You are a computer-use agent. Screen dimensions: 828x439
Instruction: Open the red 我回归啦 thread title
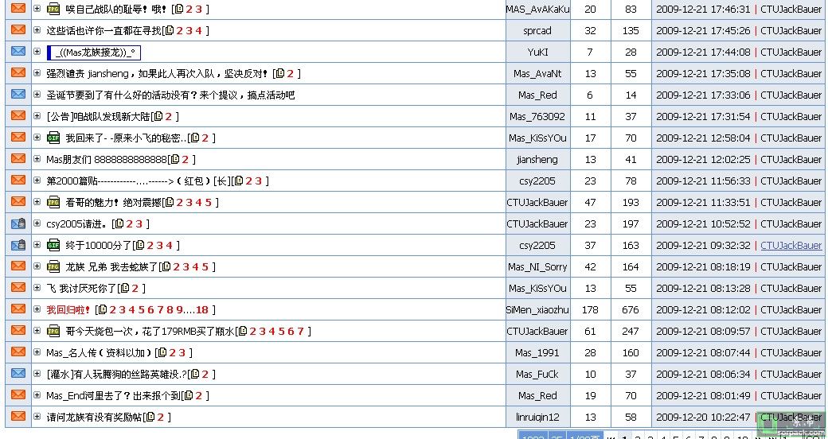(x=68, y=310)
